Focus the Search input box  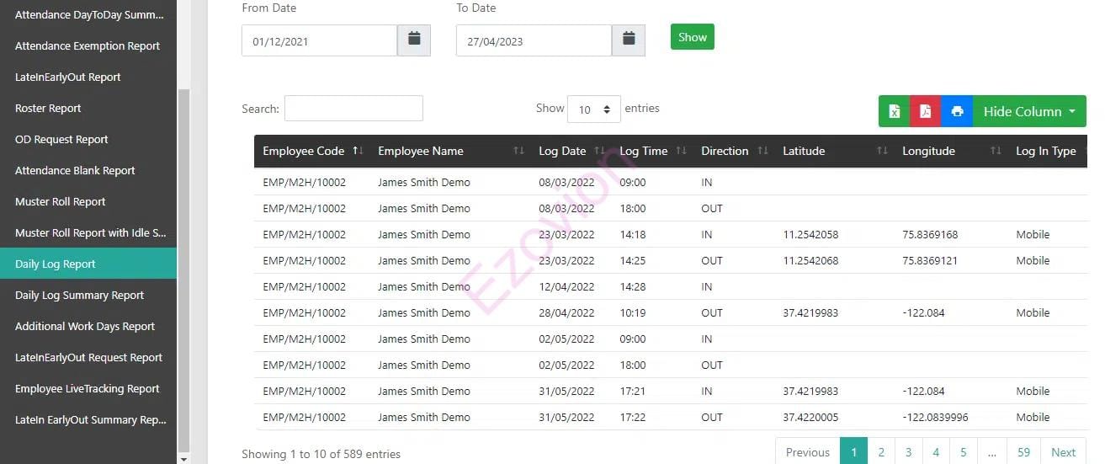pos(353,109)
